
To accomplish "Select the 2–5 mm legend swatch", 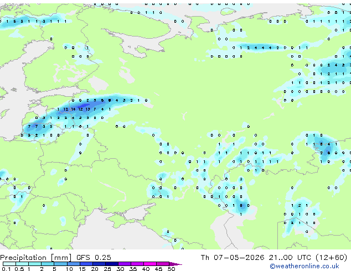I will [48, 264].
